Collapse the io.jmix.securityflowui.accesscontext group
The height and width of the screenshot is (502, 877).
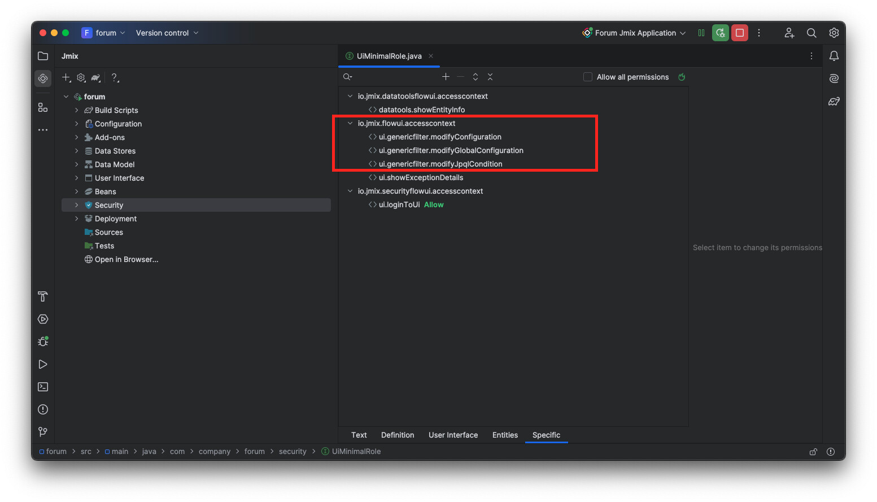click(x=350, y=191)
